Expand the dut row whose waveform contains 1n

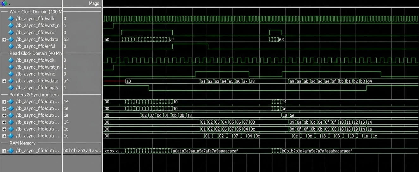pos(4,129)
